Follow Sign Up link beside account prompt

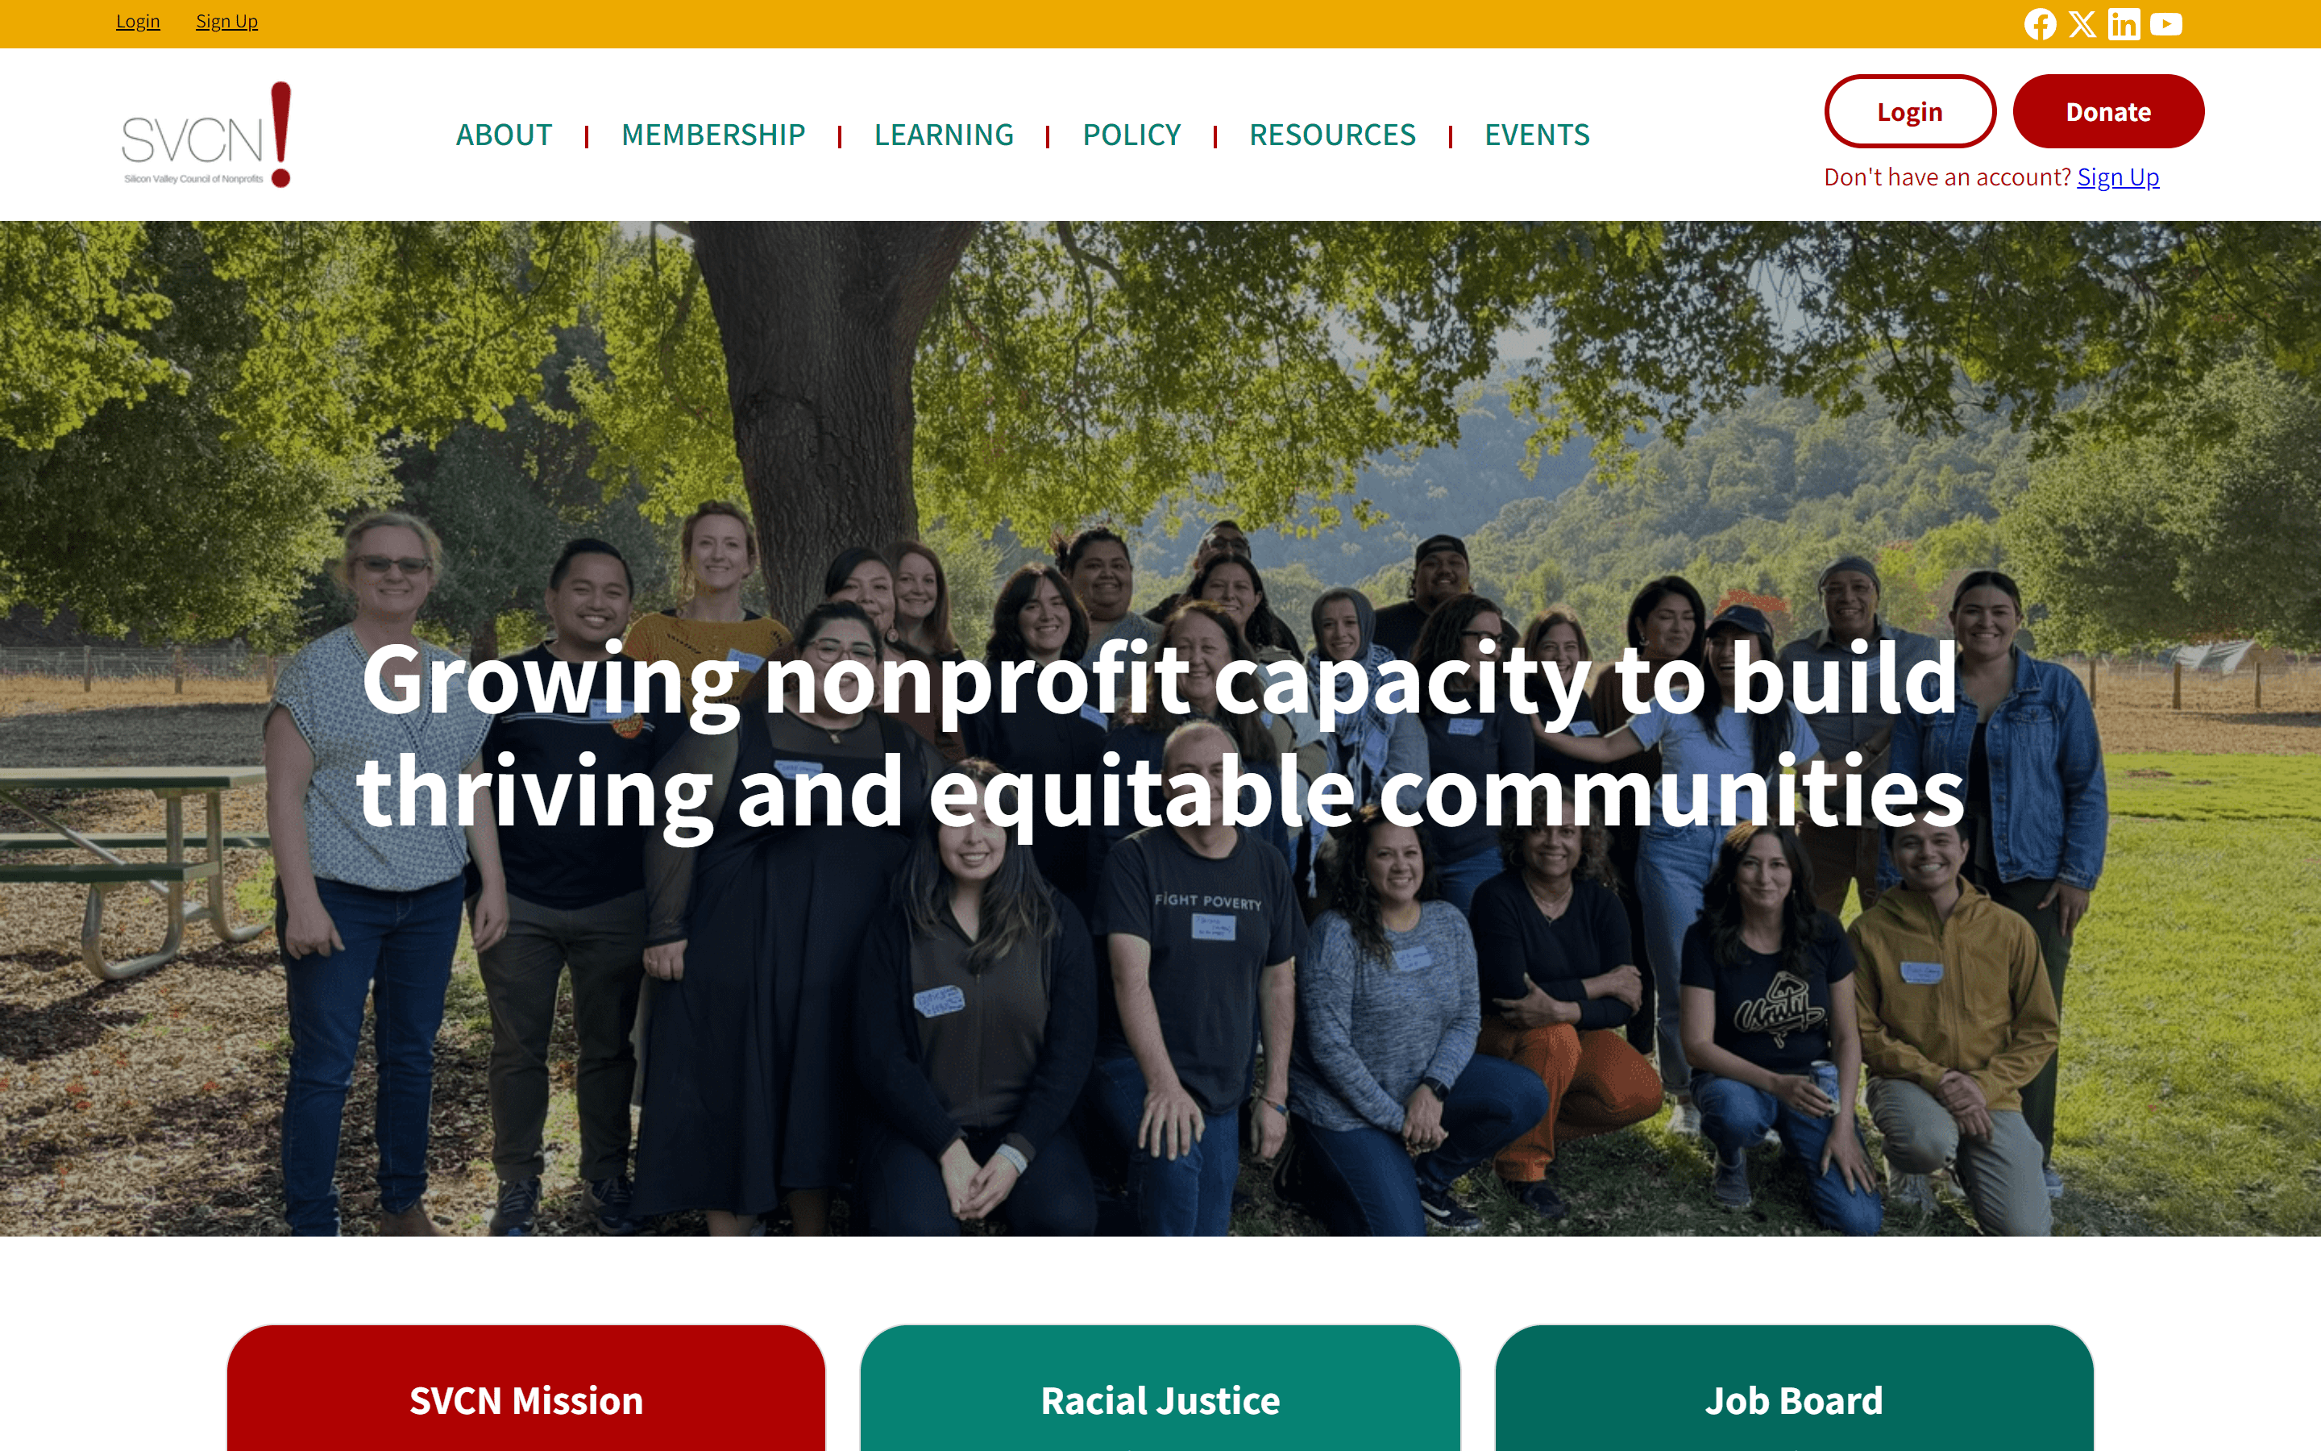[2118, 177]
